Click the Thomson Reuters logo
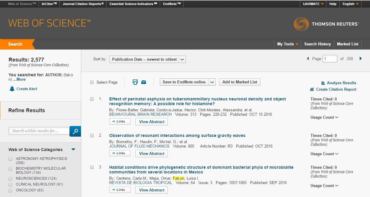The height and width of the screenshot is (197, 370). point(326,24)
